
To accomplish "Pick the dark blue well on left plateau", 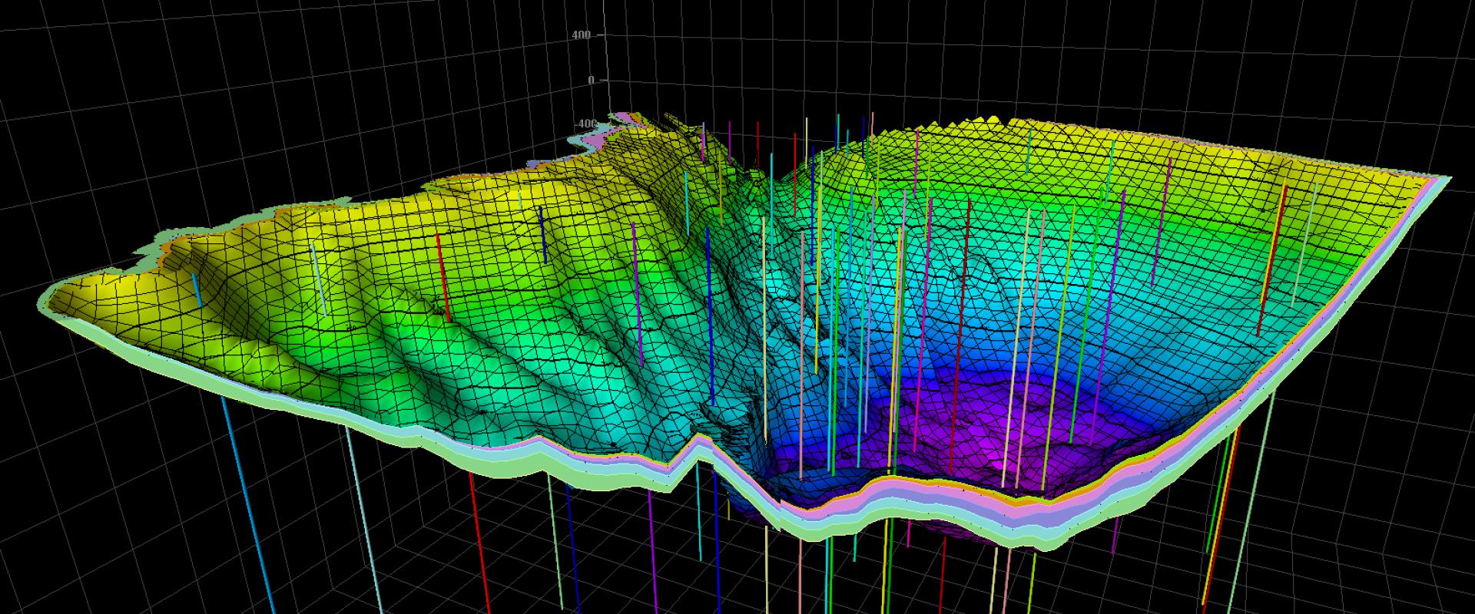I will tap(542, 233).
